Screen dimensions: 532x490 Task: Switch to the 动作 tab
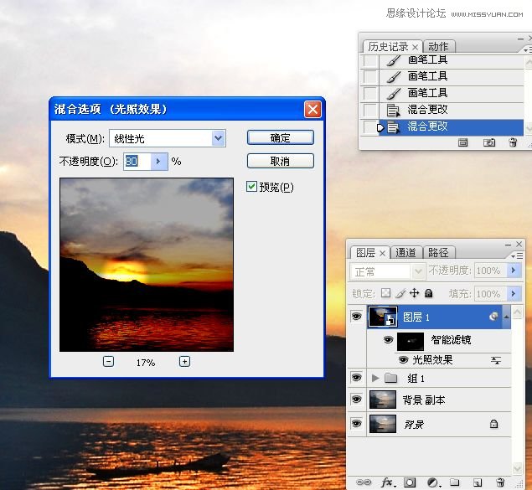(x=438, y=46)
